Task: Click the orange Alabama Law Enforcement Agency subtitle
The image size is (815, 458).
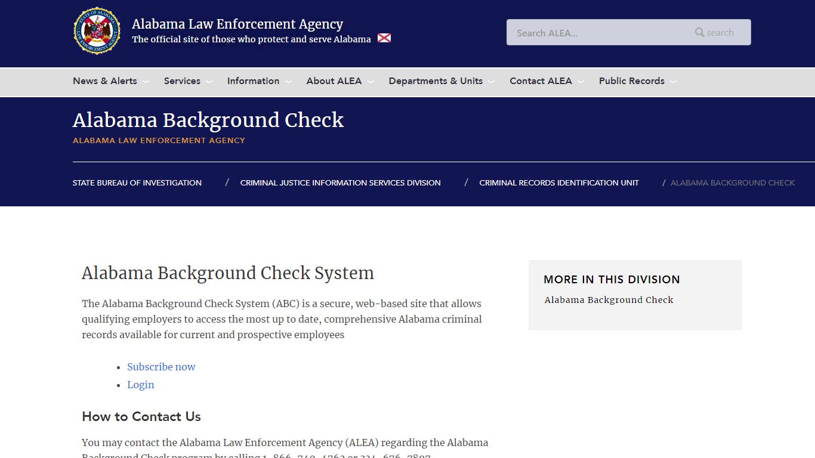Action: [x=159, y=141]
